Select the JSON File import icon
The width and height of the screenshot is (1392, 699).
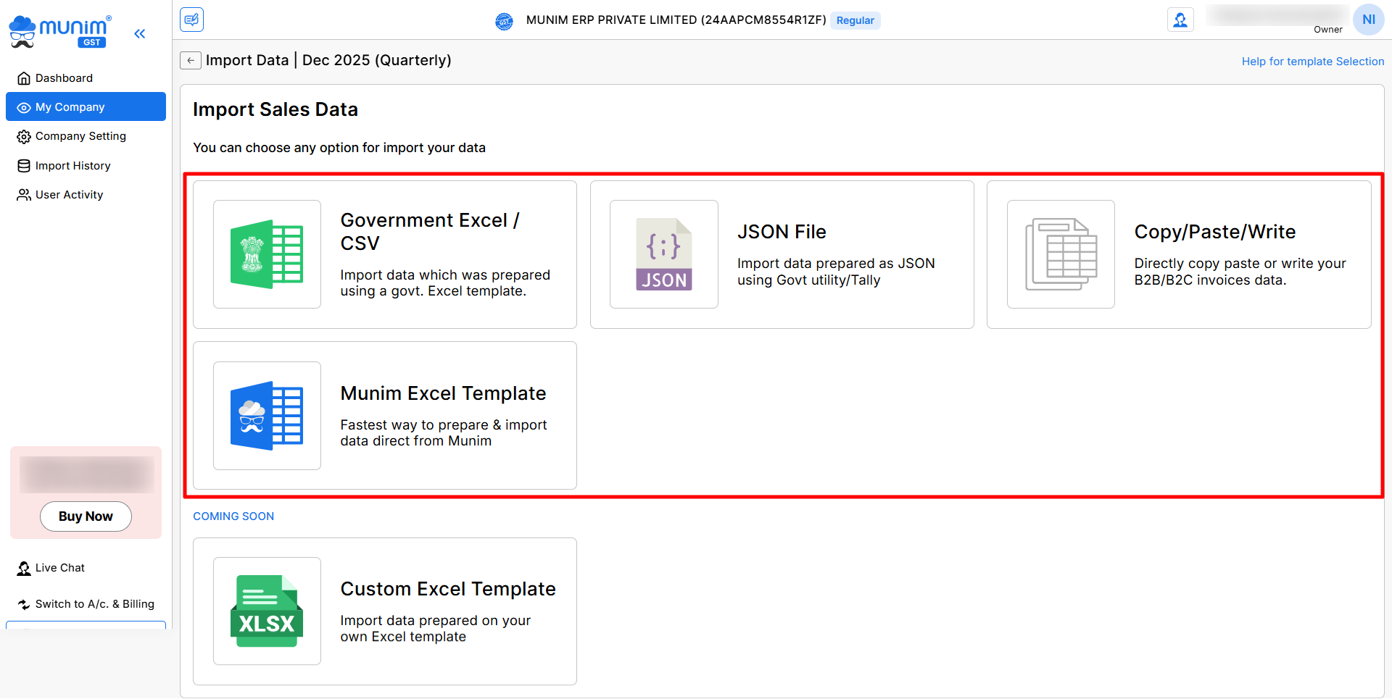click(663, 254)
